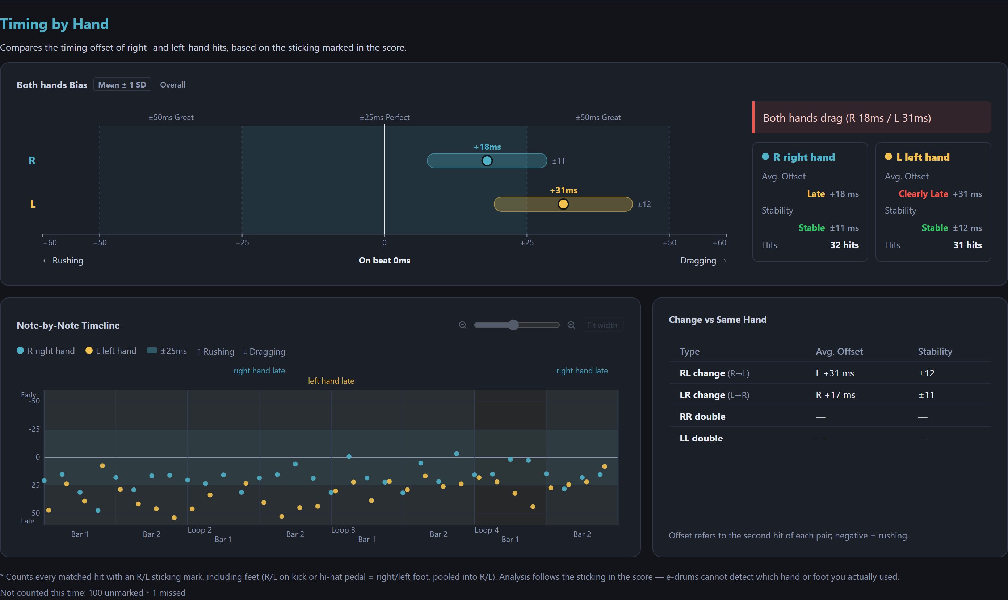The height and width of the screenshot is (600, 1008).
Task: Click the R +17 ms cell
Action: [835, 395]
